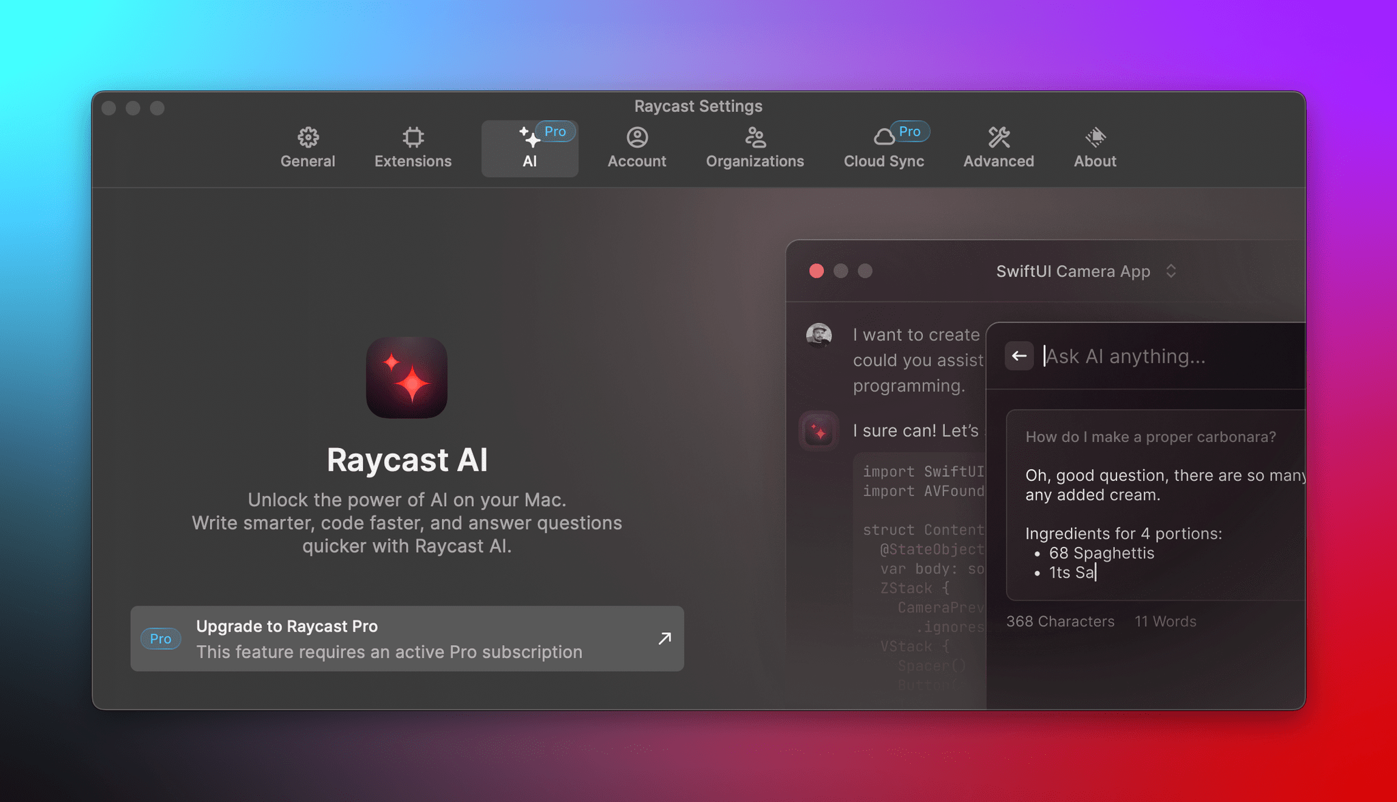
Task: Open the Organizations settings tab
Action: coord(755,147)
